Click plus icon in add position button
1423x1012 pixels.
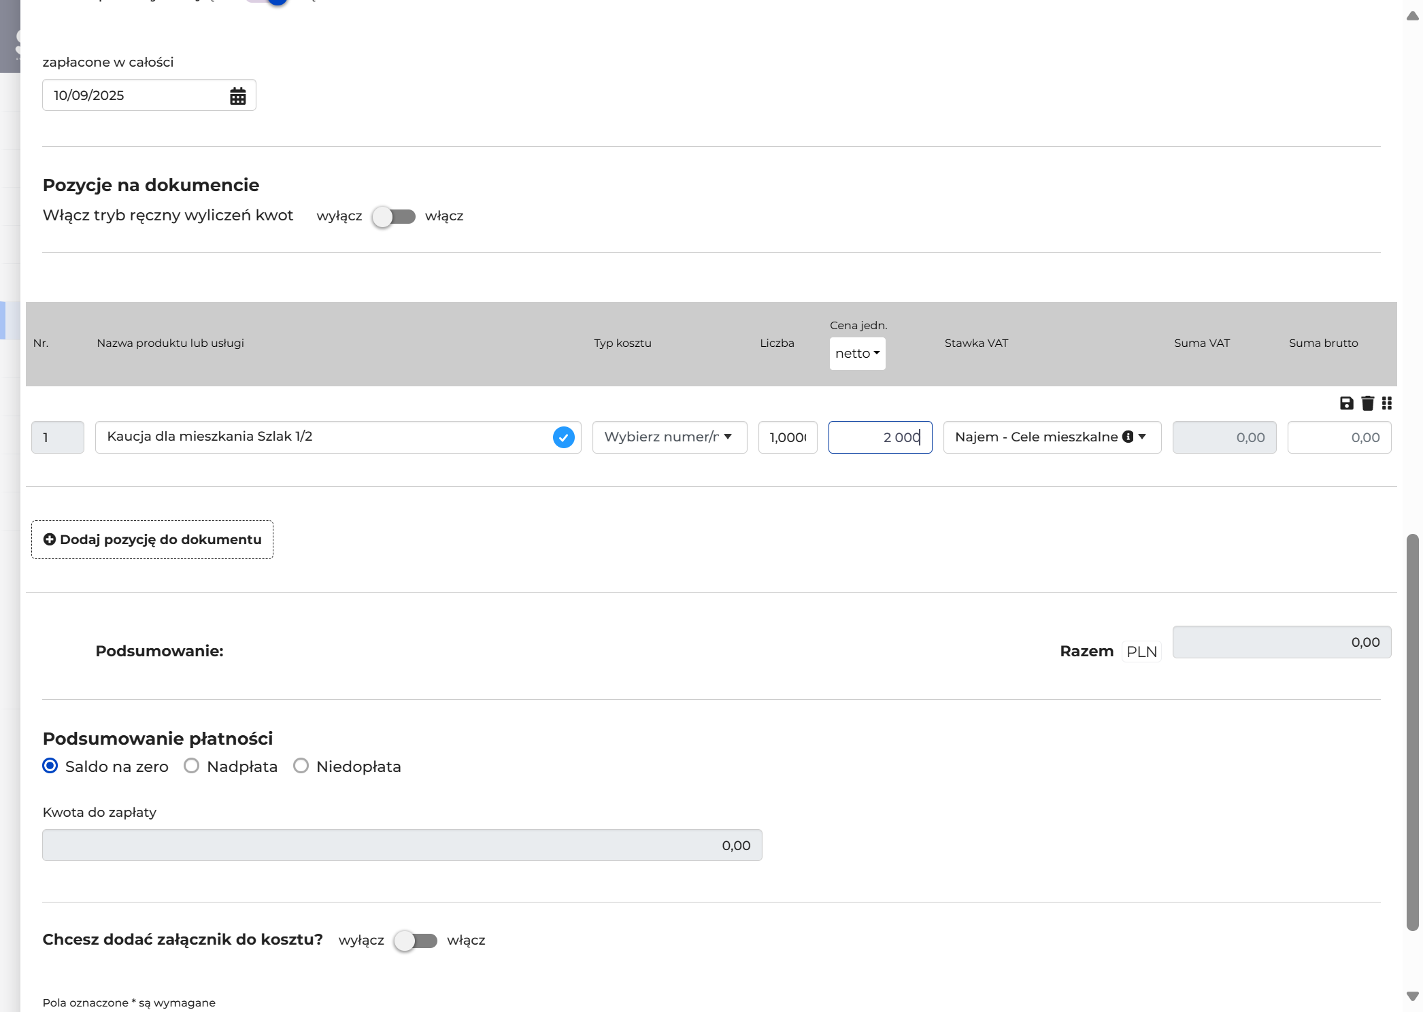pyautogui.click(x=49, y=539)
